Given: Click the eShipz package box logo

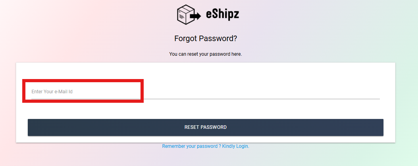Looking at the screenshot, I should point(185,15).
